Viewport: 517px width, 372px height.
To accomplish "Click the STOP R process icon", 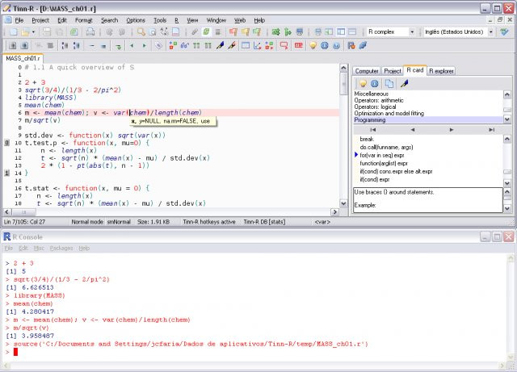I will pos(298,45).
